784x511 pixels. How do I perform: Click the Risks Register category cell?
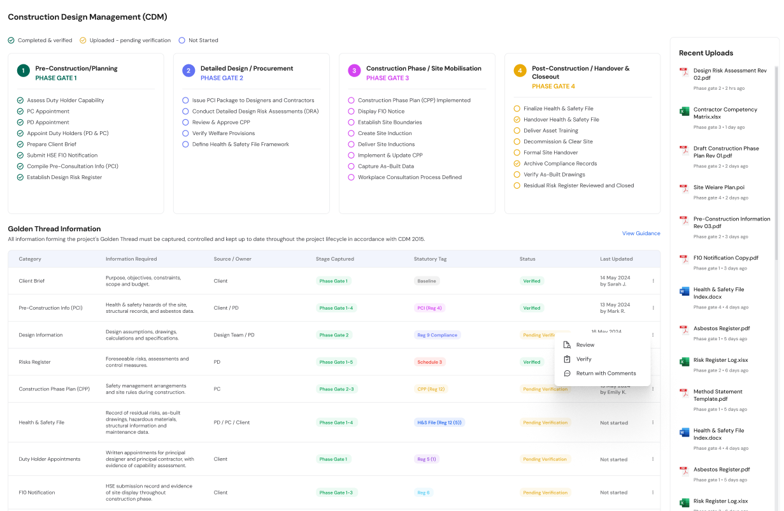click(x=34, y=362)
